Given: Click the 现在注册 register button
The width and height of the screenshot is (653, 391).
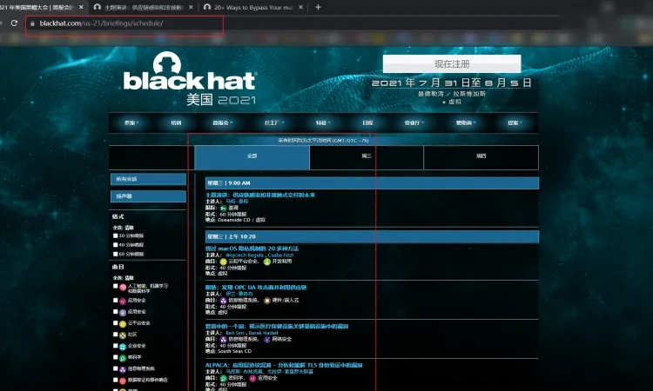Looking at the screenshot, I should [452, 63].
